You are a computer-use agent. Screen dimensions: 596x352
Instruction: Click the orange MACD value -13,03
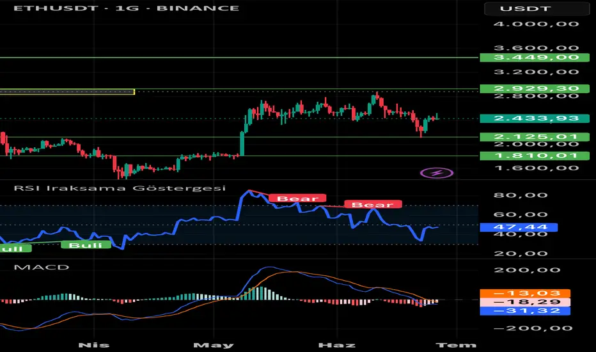(x=525, y=293)
